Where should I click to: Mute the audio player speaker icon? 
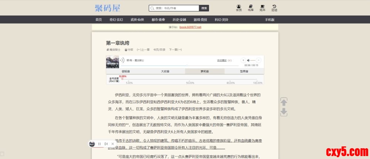tap(249, 60)
